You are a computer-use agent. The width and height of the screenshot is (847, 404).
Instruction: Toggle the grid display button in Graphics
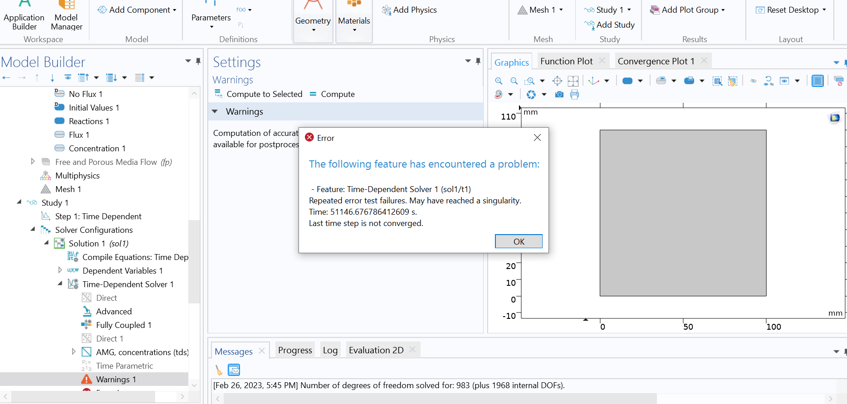[818, 81]
